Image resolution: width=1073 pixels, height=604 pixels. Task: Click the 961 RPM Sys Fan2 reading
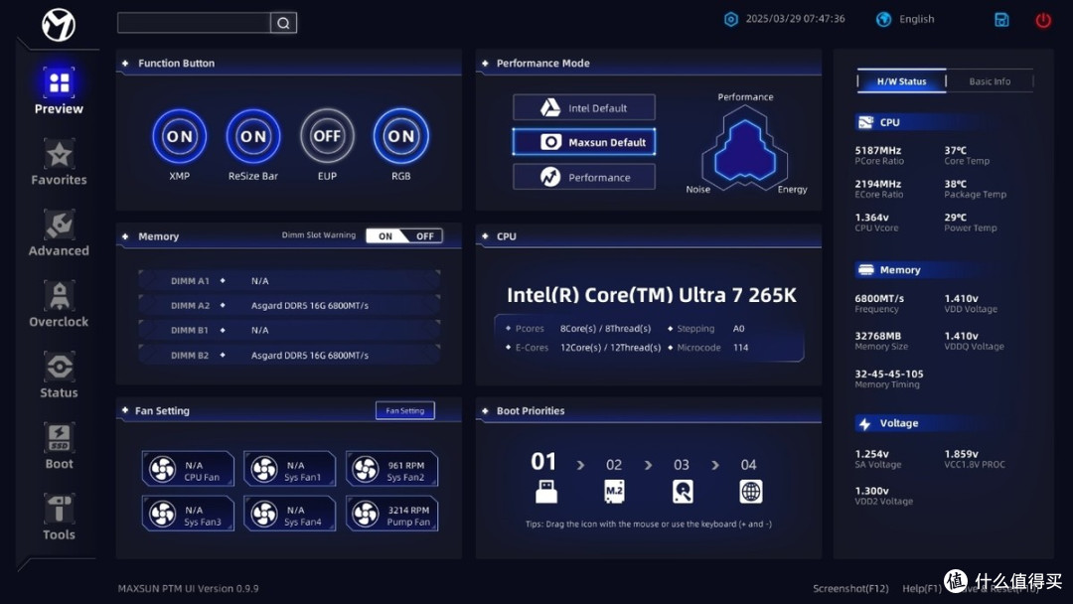405,465
